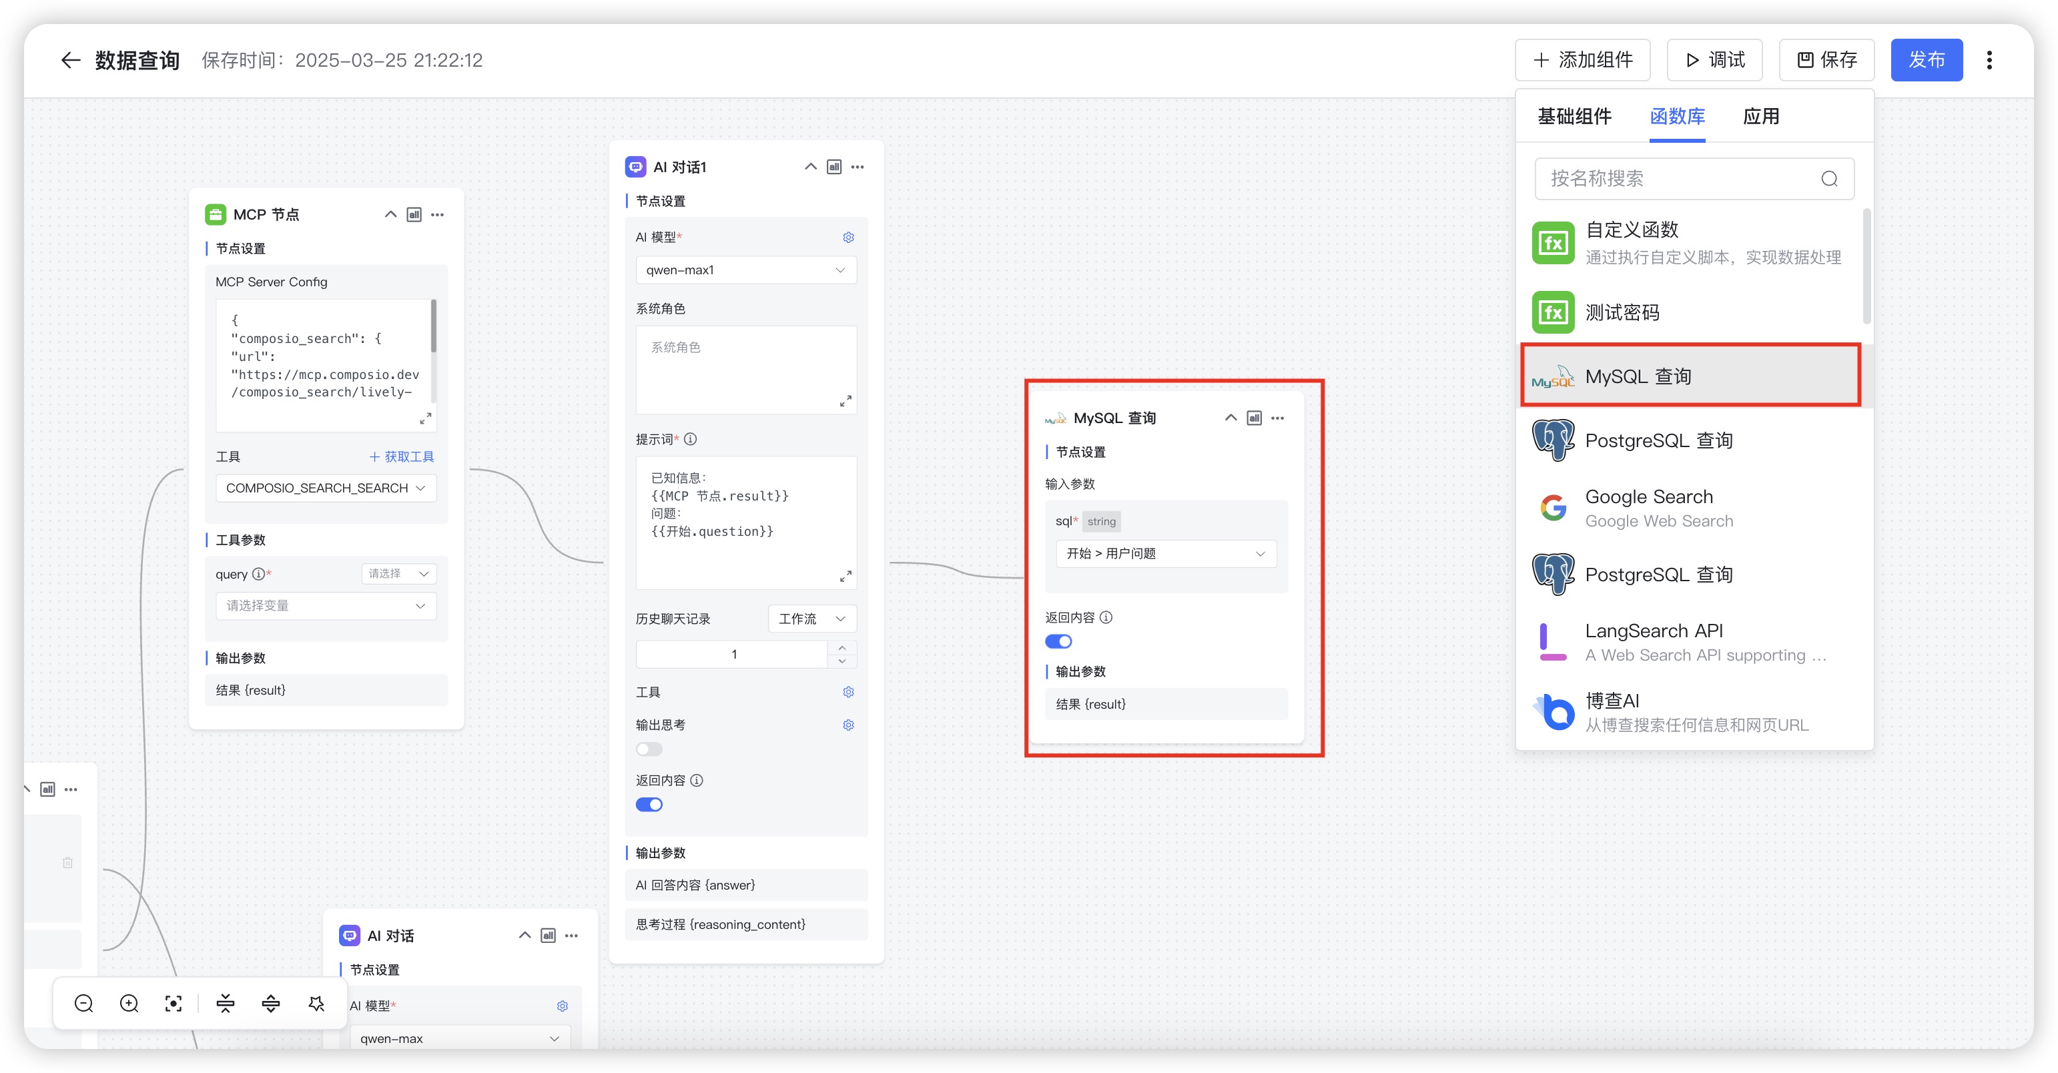Click the fit-to-view canvas icon
Image resolution: width=2058 pixels, height=1073 pixels.
click(174, 1004)
